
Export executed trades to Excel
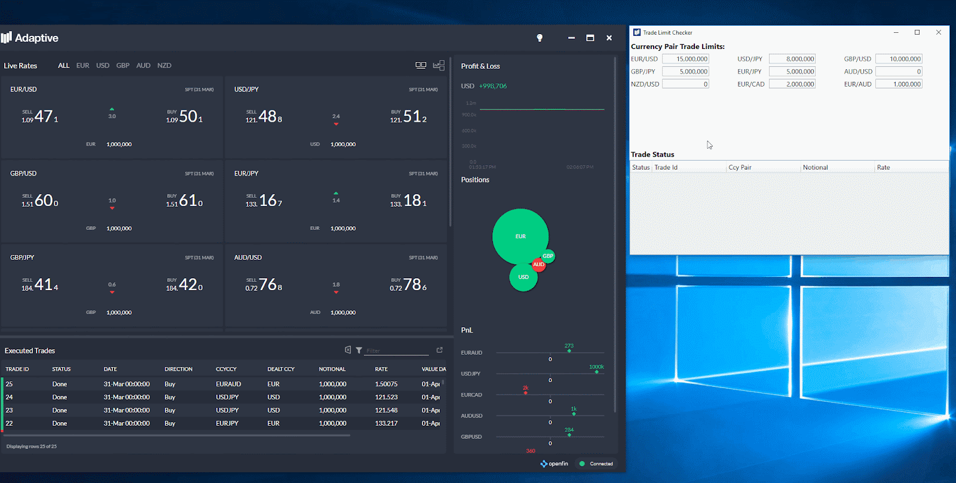click(x=348, y=350)
